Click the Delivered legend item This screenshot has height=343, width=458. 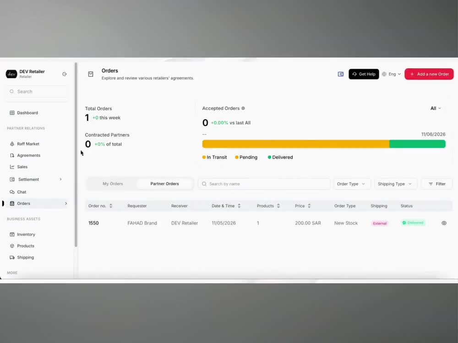280,157
